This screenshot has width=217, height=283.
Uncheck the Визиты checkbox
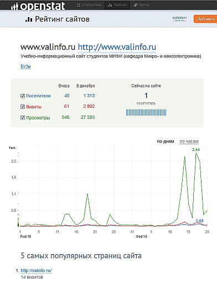(x=23, y=107)
